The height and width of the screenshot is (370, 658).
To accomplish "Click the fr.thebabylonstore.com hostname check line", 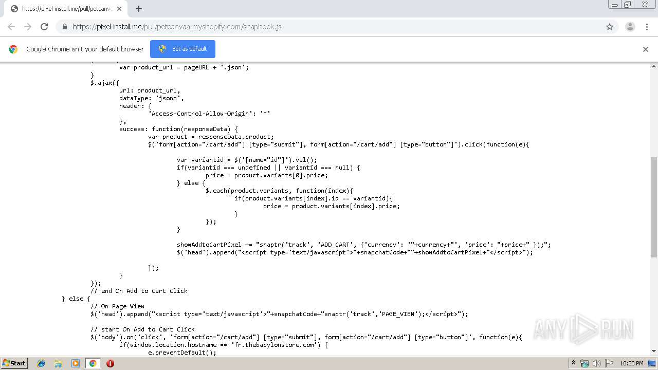I will [223, 345].
